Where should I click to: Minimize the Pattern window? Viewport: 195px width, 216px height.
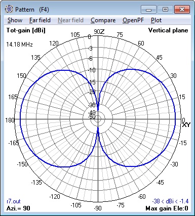[x=149, y=10]
